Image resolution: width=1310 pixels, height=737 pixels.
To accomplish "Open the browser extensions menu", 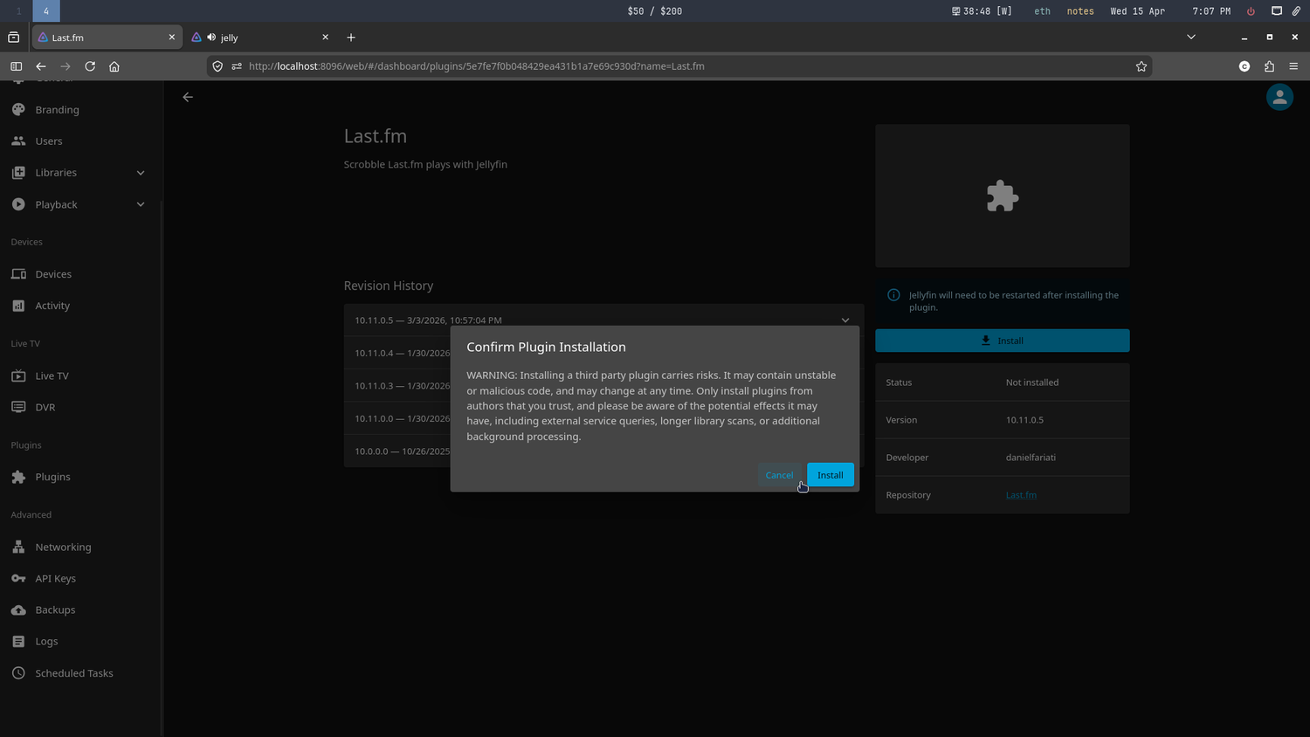I will click(x=1269, y=66).
